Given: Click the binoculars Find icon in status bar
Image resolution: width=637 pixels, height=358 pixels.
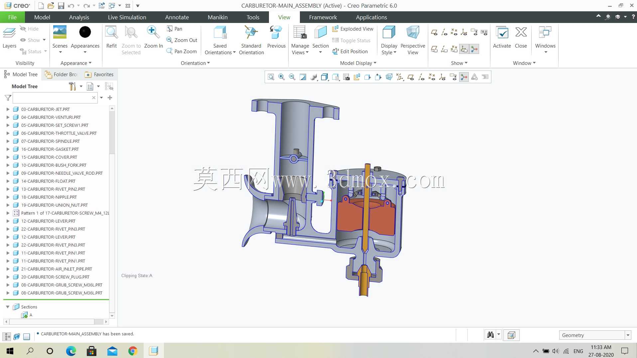Looking at the screenshot, I should 490,335.
